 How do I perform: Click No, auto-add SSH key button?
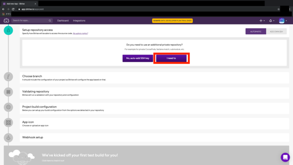point(138,58)
